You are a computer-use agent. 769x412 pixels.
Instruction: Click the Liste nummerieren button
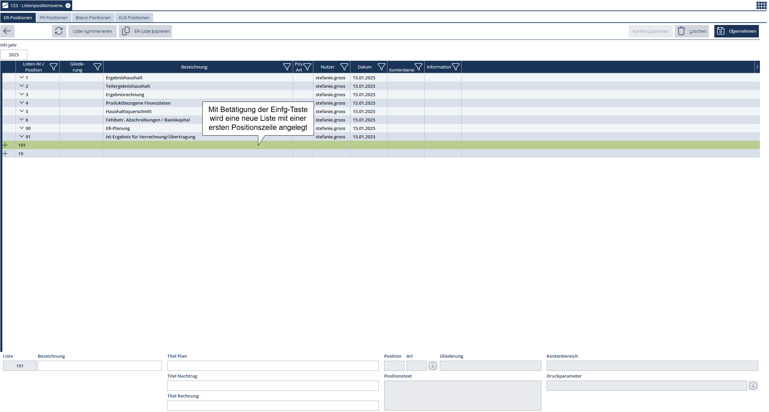tap(92, 31)
